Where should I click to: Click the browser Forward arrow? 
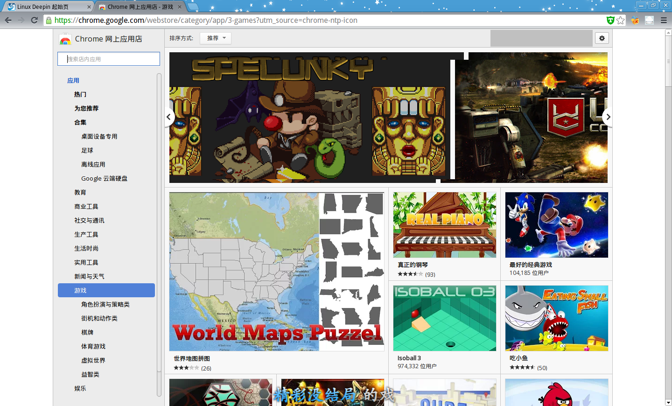[21, 20]
